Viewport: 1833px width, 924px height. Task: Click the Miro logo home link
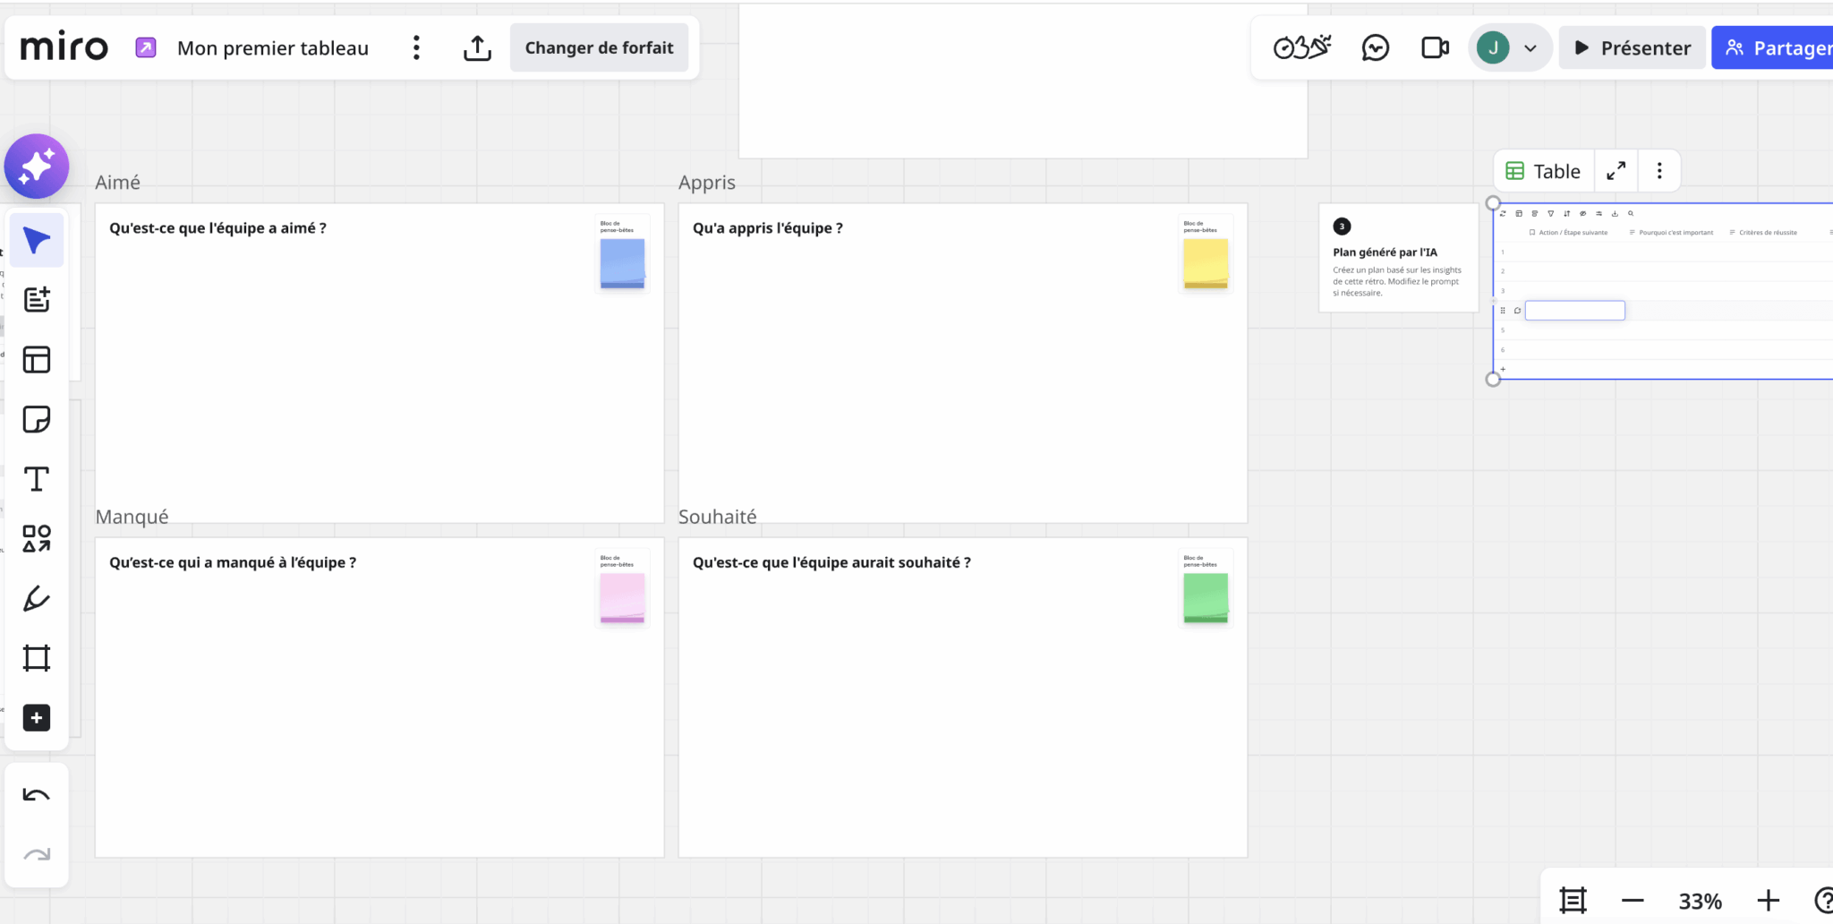[64, 47]
